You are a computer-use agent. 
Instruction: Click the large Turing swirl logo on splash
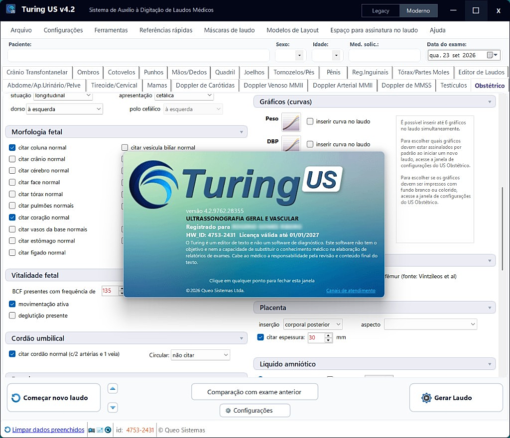point(153,184)
